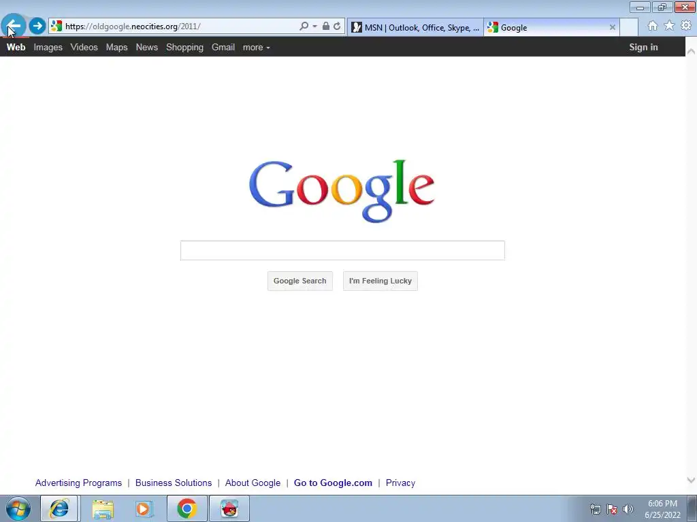Open the Business Solutions link
Viewport: 697px width, 522px height.
pyautogui.click(x=174, y=483)
